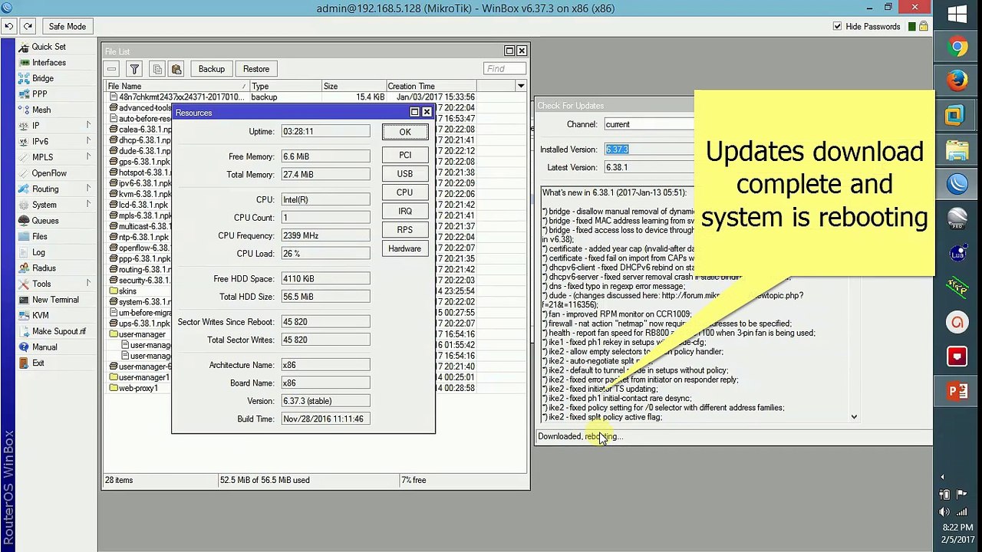Open the Mesh sidebar entry
982x552 pixels.
pyautogui.click(x=41, y=110)
